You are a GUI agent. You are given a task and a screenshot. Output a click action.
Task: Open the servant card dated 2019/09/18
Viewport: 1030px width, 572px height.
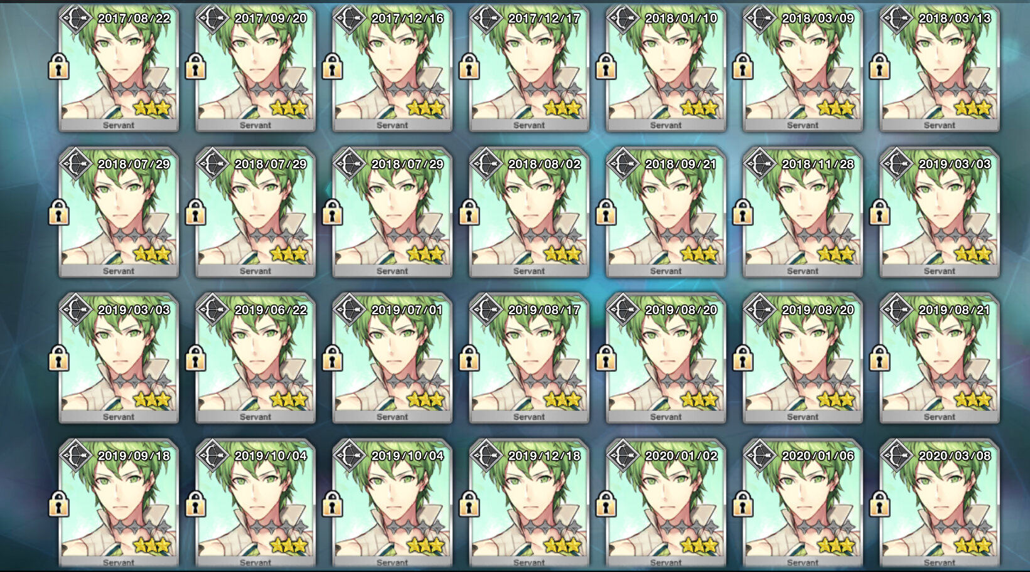coord(119,506)
